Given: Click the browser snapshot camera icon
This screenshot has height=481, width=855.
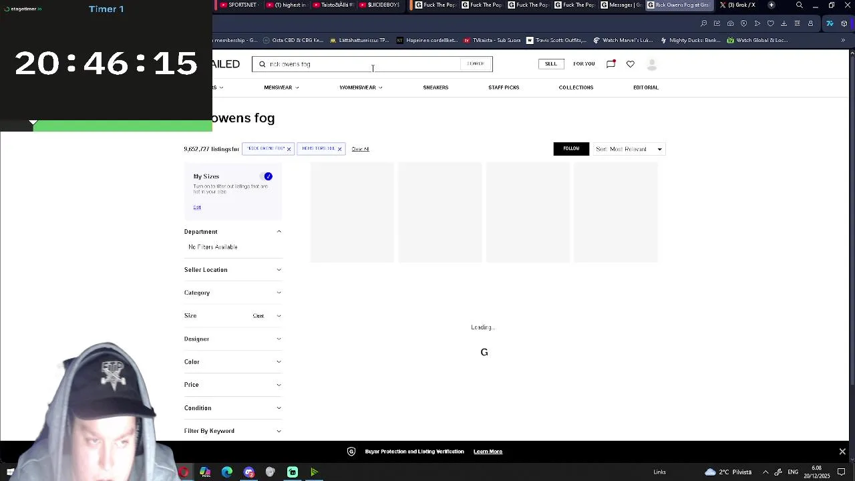Looking at the screenshot, I should point(730,23).
